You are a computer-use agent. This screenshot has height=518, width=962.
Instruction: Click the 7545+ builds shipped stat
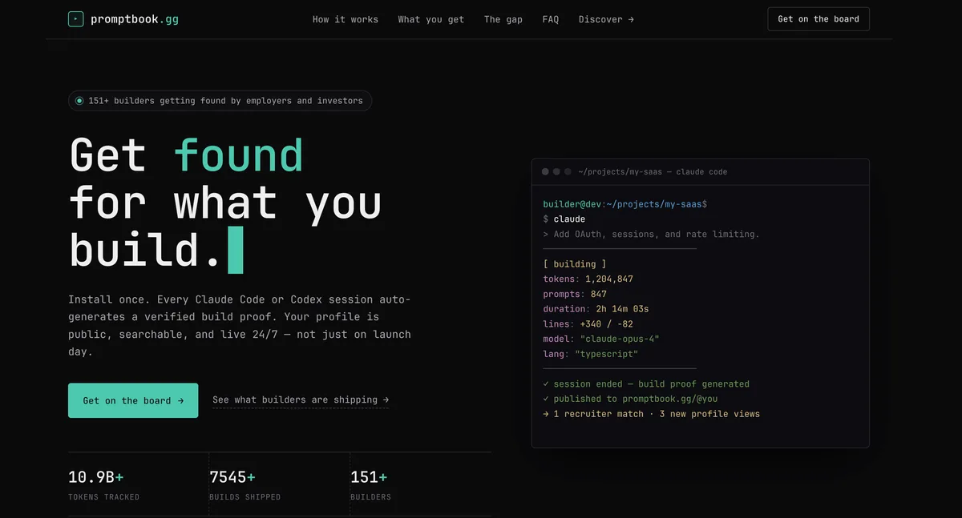pyautogui.click(x=245, y=484)
